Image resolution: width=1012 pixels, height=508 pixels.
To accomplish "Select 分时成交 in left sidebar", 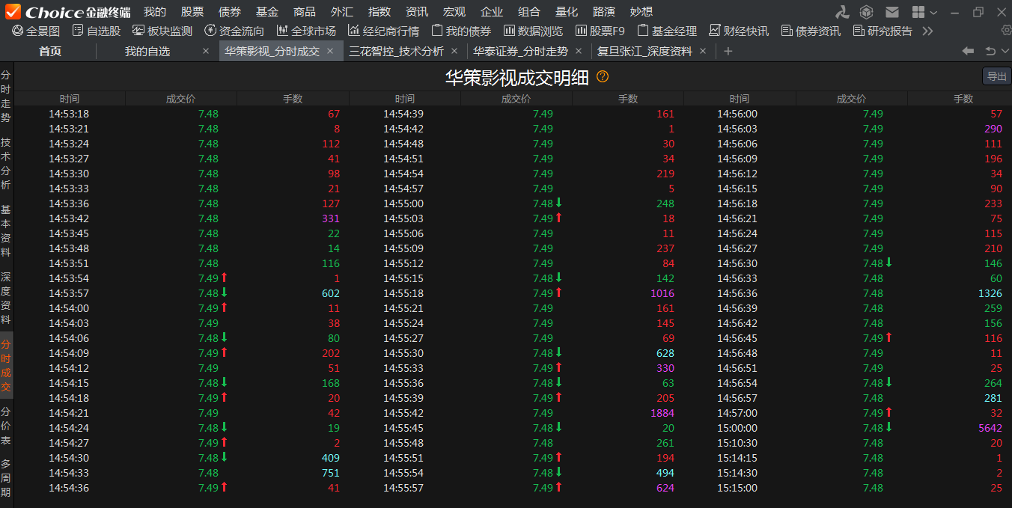I will click(6, 365).
